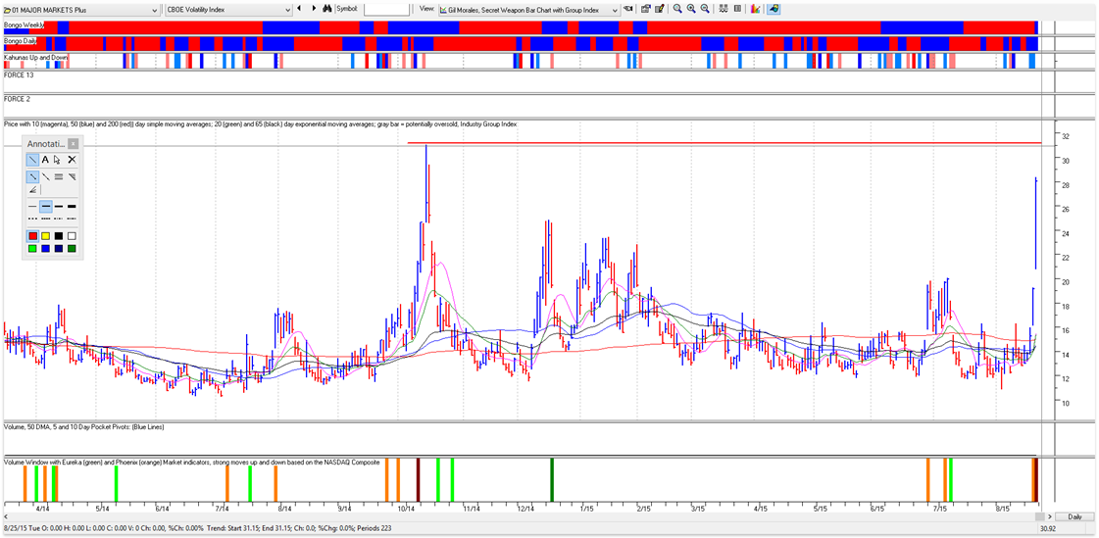Click the Bongo Daily pane label
This screenshot has height=538, width=1099.
tap(21, 41)
